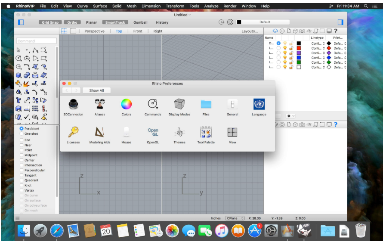
Task: Open Tool Palette preferences
Action: pos(206,135)
